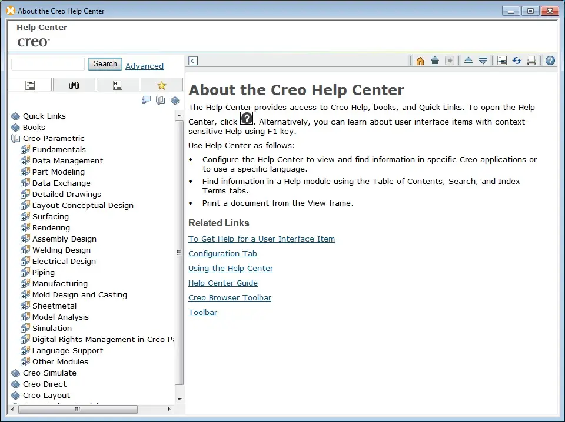
Task: Sync topic with table of contents icon
Action: pyautogui.click(x=501, y=61)
